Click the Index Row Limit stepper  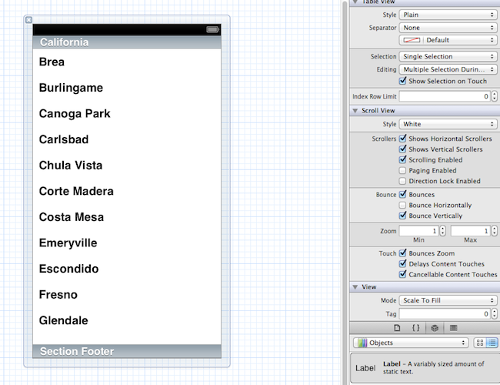[495, 96]
